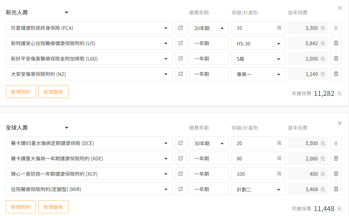Image resolution: width=349 pixels, height=216 pixels.
Task: Click 新增豁免 under 全球人壽
Action: click(x=53, y=207)
